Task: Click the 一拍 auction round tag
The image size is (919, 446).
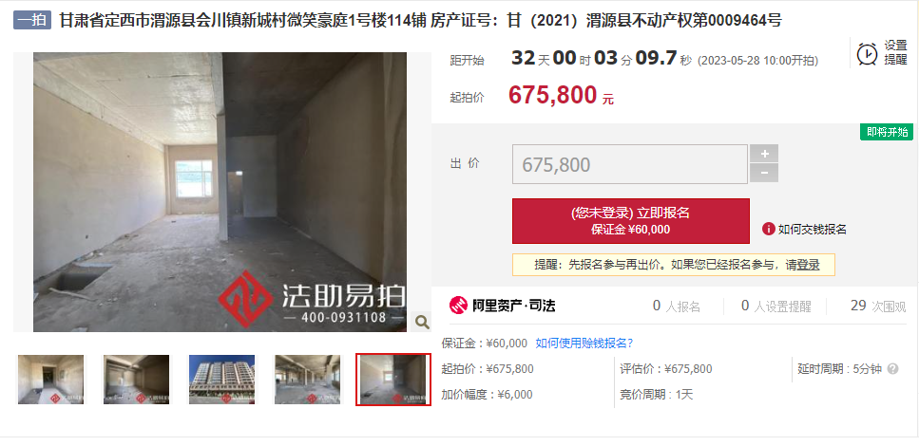Action: tap(32, 21)
